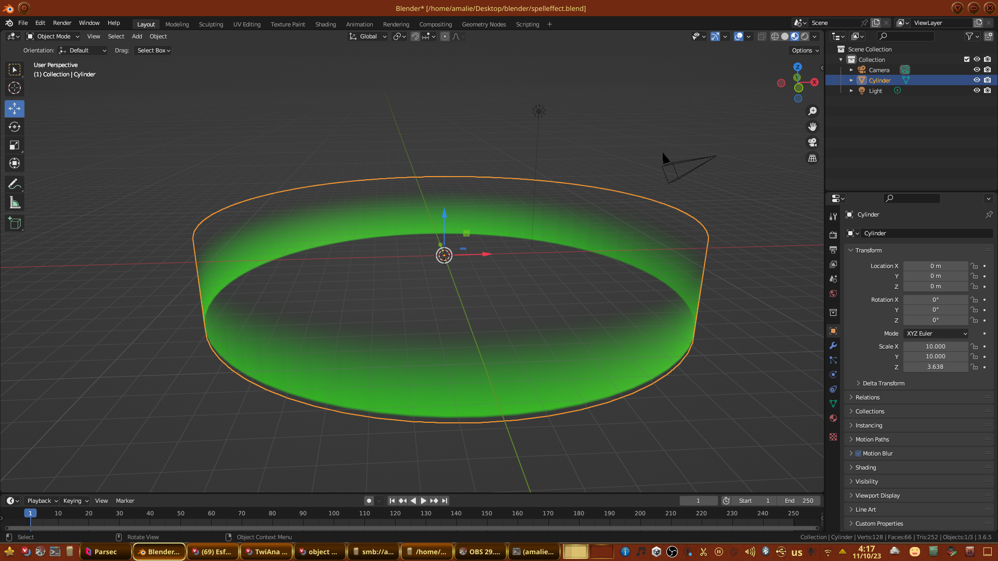The image size is (998, 561).
Task: Toggle camera view in viewport
Action: coord(812,142)
